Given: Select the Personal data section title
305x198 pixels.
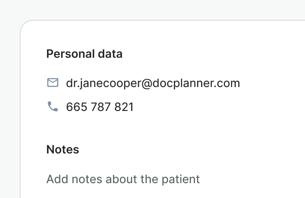Looking at the screenshot, I should [84, 54].
